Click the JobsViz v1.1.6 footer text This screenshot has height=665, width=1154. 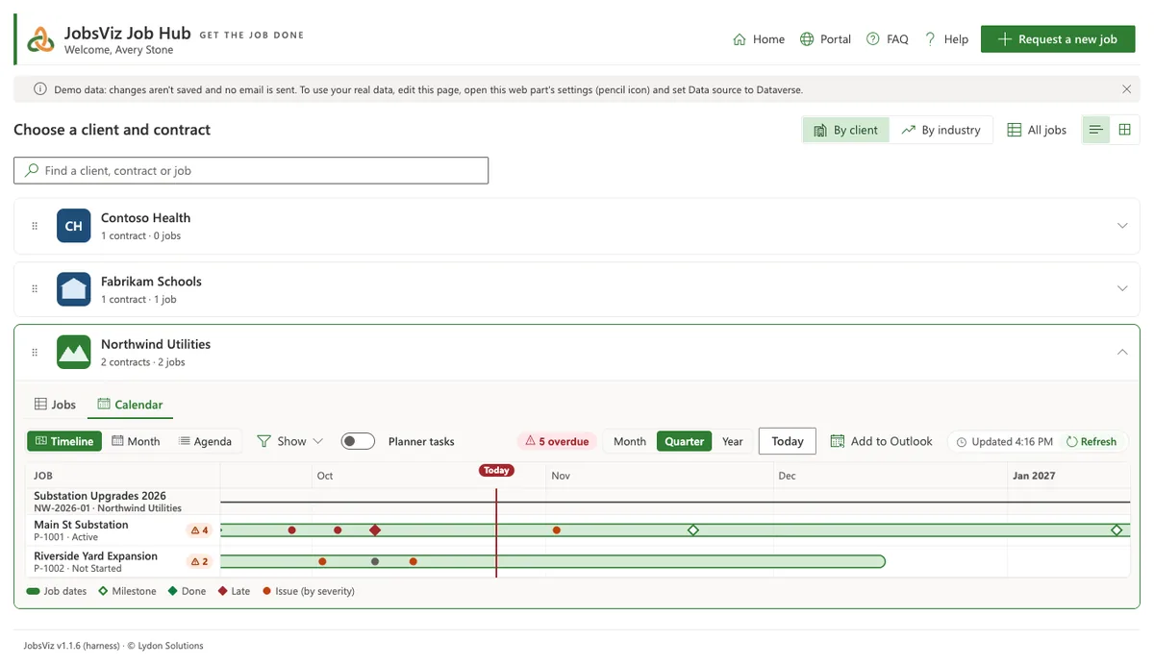[113, 646]
